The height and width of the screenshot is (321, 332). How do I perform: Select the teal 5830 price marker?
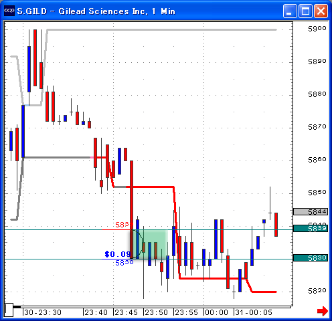[311, 257]
